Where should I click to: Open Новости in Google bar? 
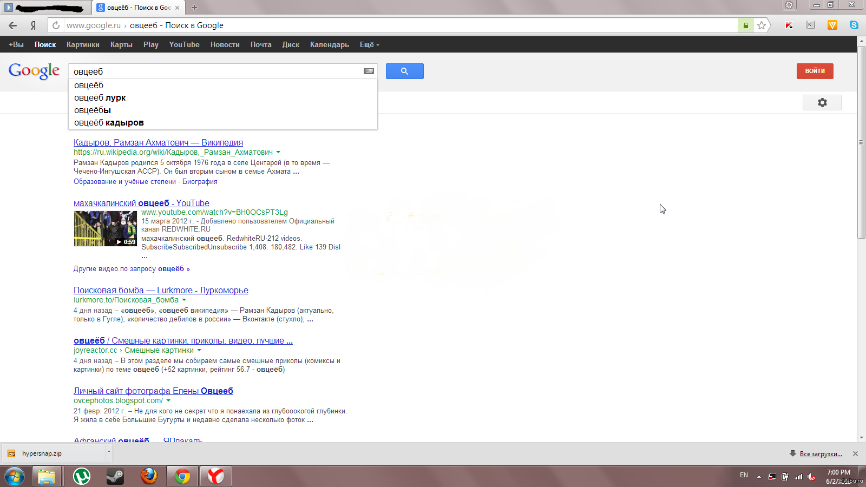(225, 45)
